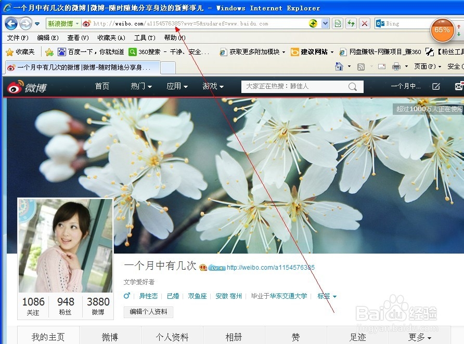
Task: Click the messages envelope icon in navbar
Action: pos(459,86)
